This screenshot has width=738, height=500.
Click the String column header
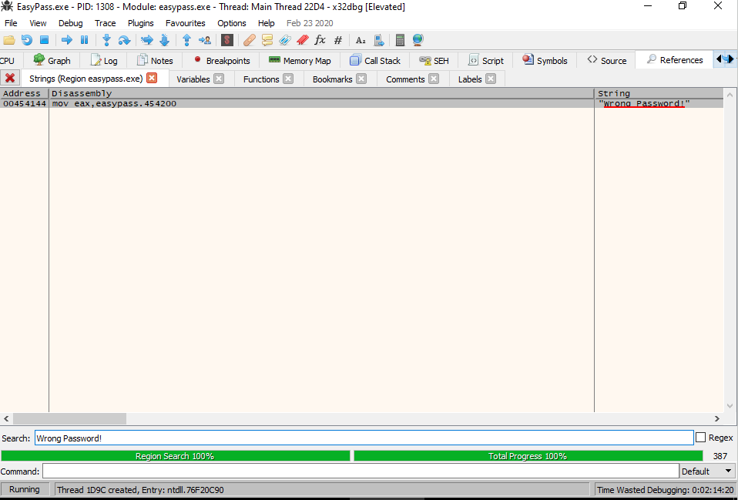pyautogui.click(x=659, y=93)
